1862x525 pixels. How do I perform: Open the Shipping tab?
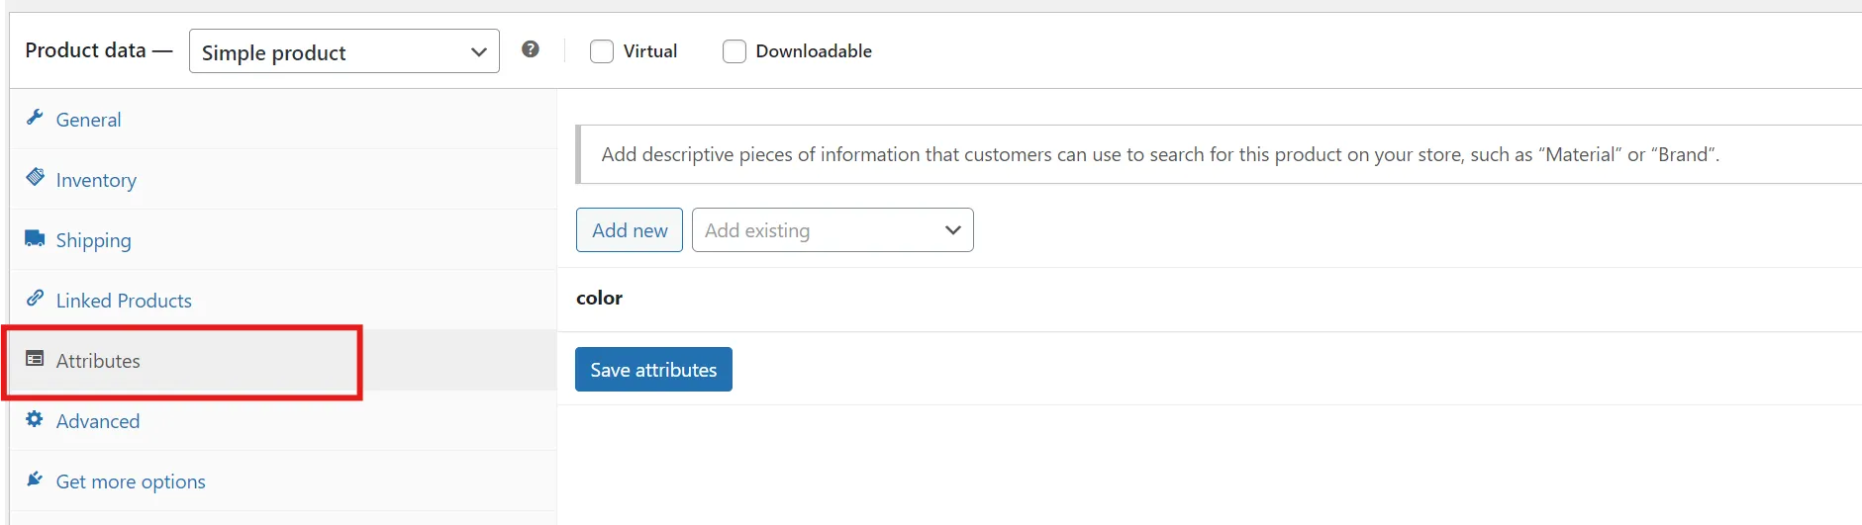click(x=93, y=240)
